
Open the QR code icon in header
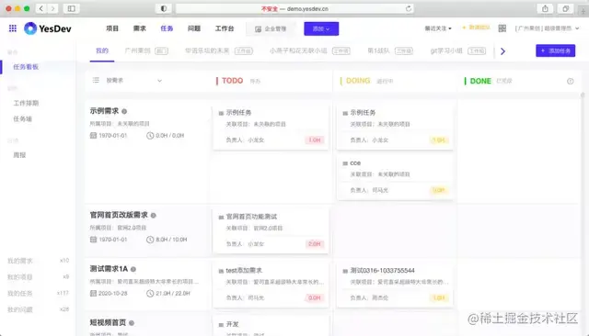pos(502,28)
